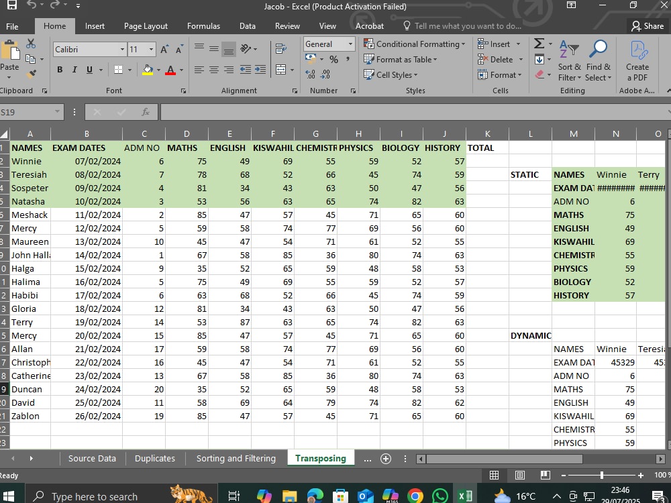Open the Borders dropdown arrow
Viewport: 671px width, 503px height.
[130, 70]
